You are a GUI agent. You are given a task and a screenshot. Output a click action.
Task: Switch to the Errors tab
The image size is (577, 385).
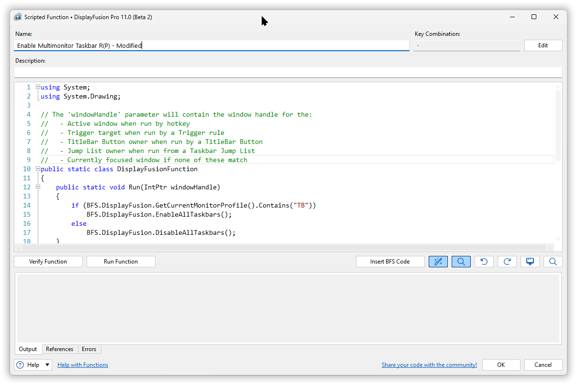tap(89, 349)
